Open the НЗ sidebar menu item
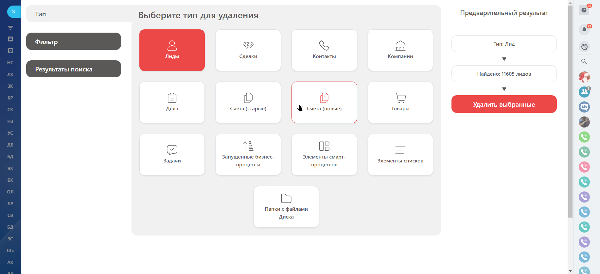 [x=10, y=121]
